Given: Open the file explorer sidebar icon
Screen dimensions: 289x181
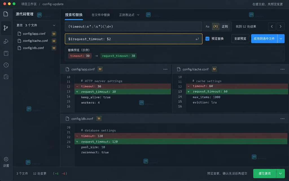Looking at the screenshot, I should pyautogui.click(x=6, y=14).
